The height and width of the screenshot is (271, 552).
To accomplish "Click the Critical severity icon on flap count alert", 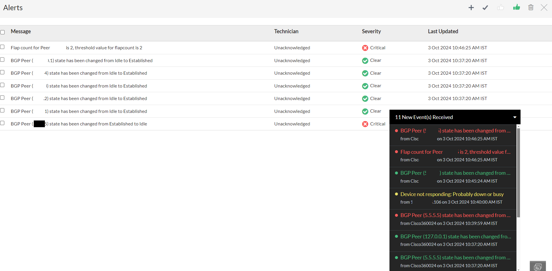I will tap(365, 48).
